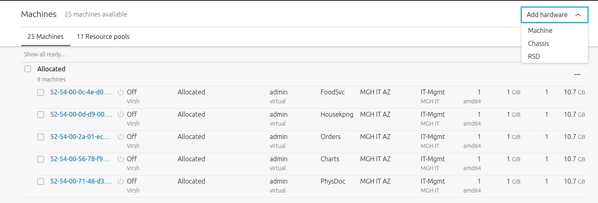
Task: Collapse the Allocated group with minus icon
Action: pyautogui.click(x=577, y=75)
